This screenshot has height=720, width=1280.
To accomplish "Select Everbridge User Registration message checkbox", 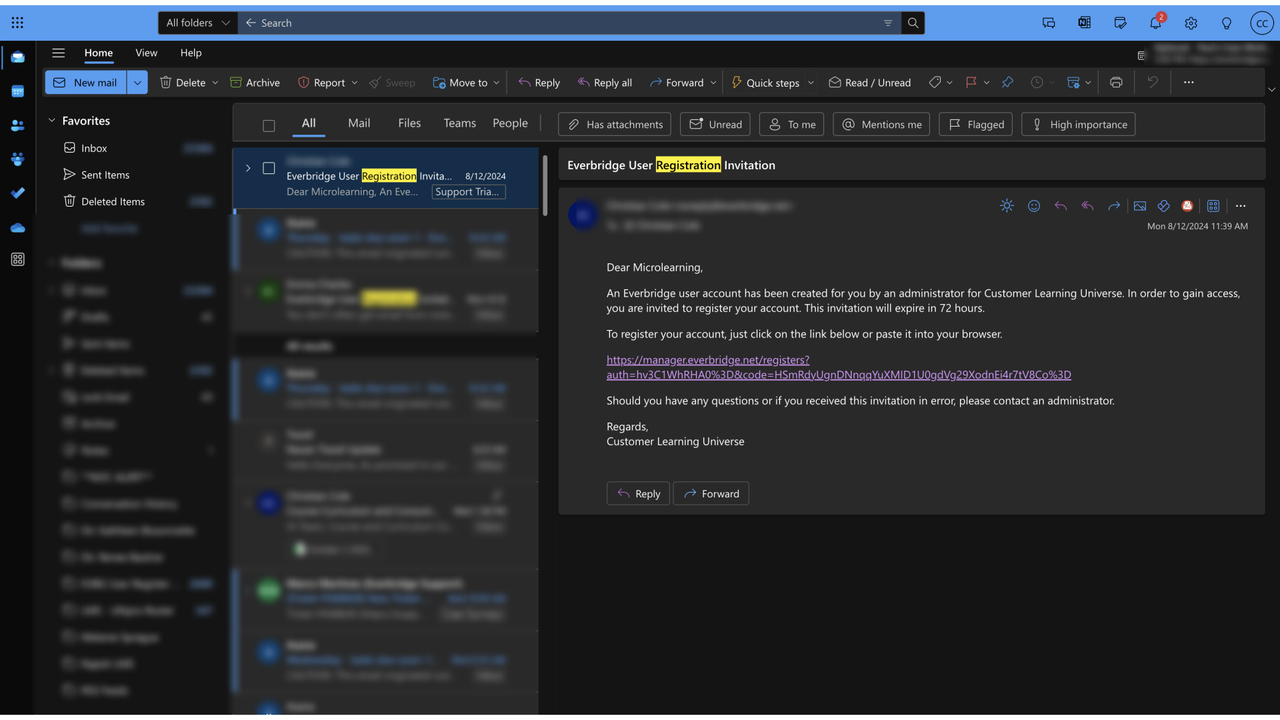I will pyautogui.click(x=269, y=168).
